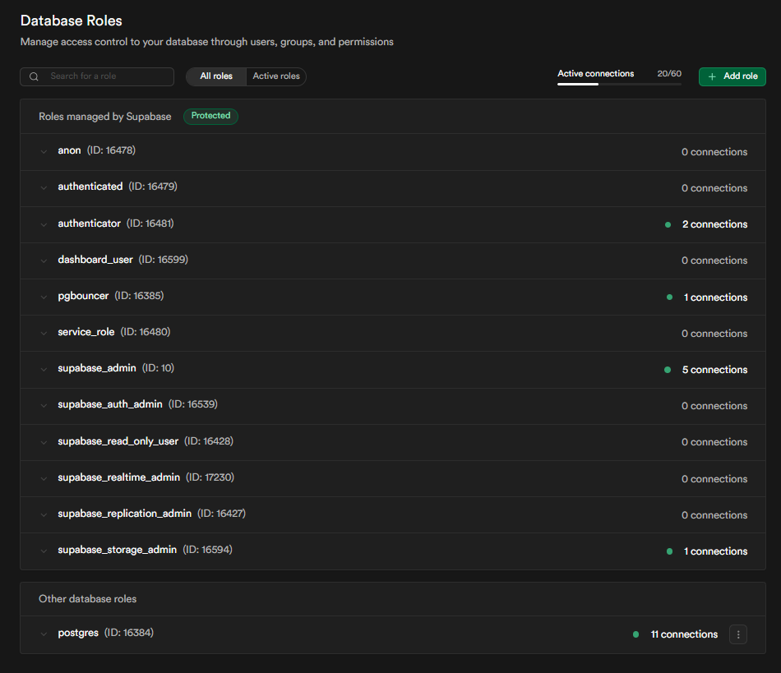Click the '5 connections' text

pyautogui.click(x=714, y=370)
